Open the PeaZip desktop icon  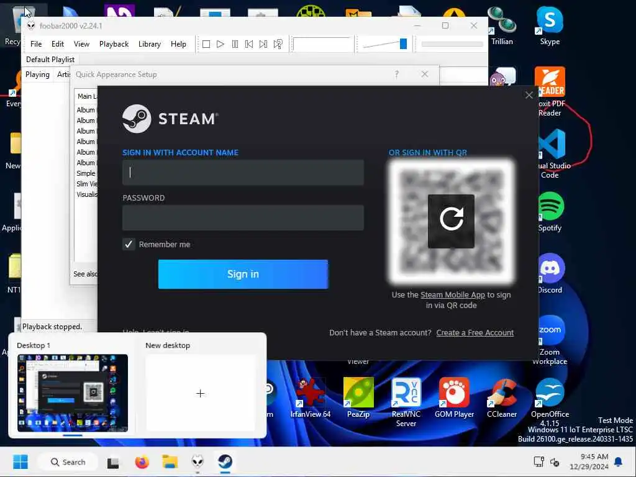(x=358, y=398)
